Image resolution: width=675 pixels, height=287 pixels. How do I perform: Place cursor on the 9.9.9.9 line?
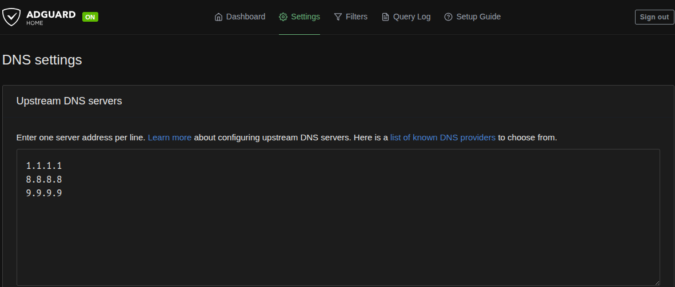point(44,193)
